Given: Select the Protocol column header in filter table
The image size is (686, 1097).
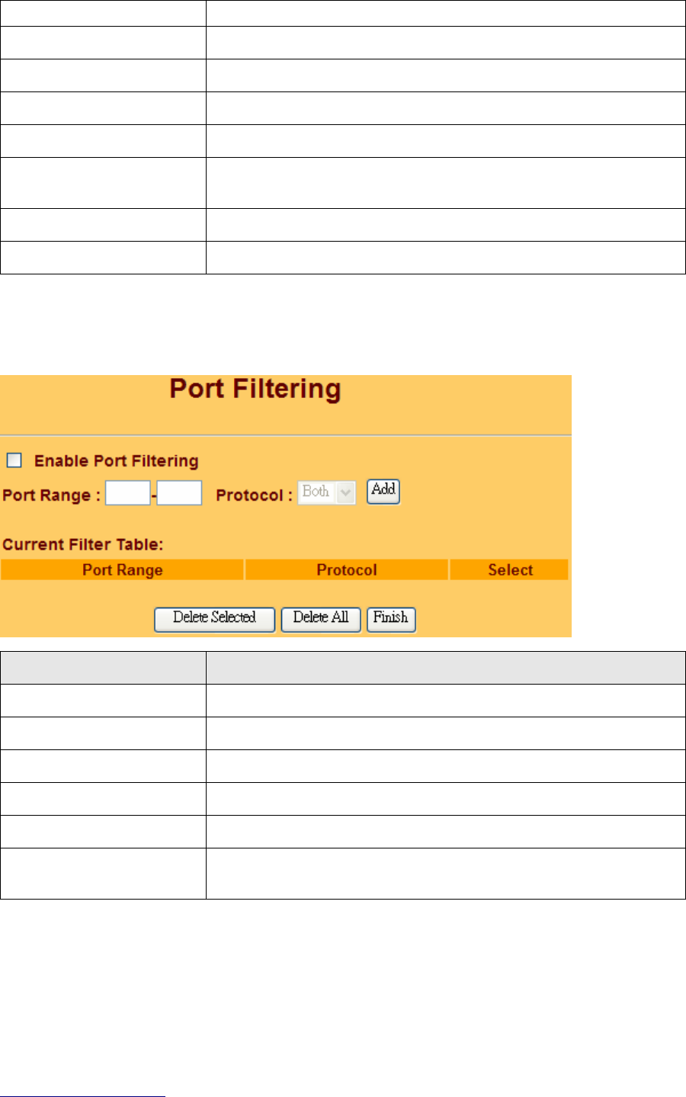Looking at the screenshot, I should click(347, 569).
